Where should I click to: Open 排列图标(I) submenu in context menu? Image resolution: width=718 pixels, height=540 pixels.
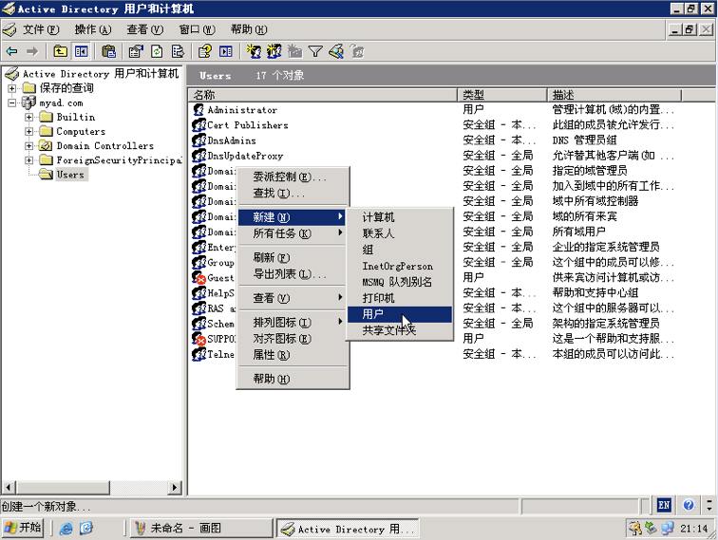pyautogui.click(x=293, y=322)
